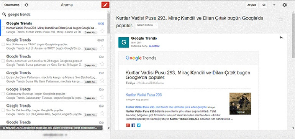Select the Kut Ül Amare email checkbox
Image resolution: width=295 pixels, height=139 pixels.
(3, 44)
